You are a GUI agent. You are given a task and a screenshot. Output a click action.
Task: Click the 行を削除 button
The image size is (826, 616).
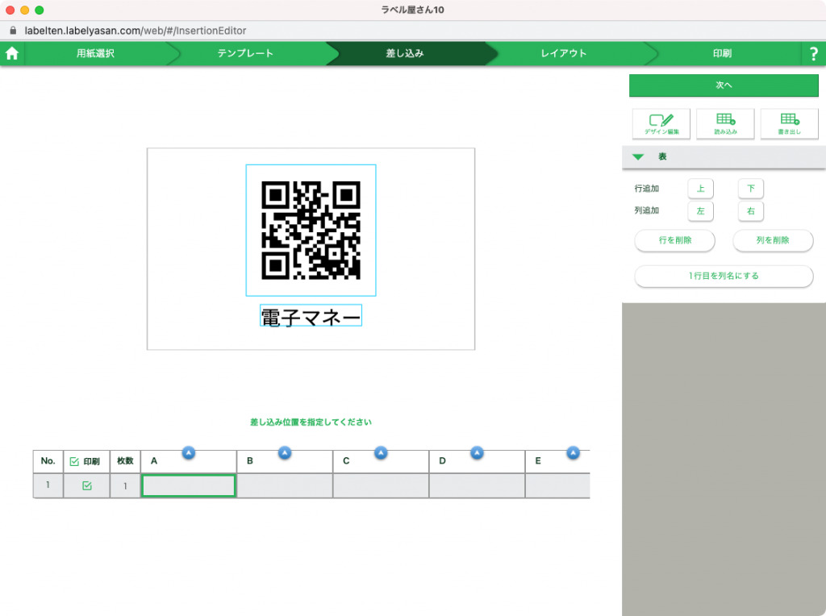pos(675,240)
